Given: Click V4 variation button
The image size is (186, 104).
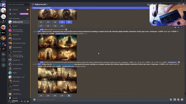Looking at the screenshot, I should coord(62,26).
